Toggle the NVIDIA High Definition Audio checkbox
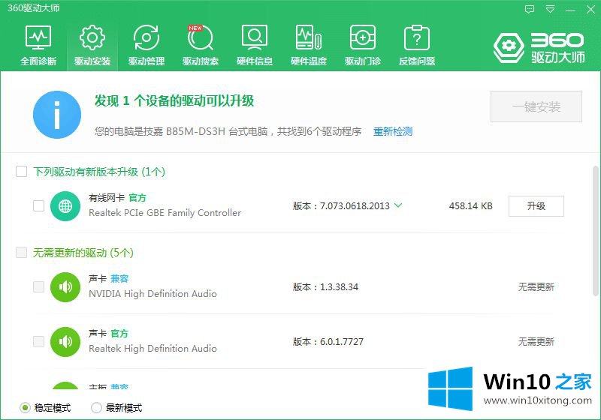Screen dimensions: 601x420 [x=39, y=286]
